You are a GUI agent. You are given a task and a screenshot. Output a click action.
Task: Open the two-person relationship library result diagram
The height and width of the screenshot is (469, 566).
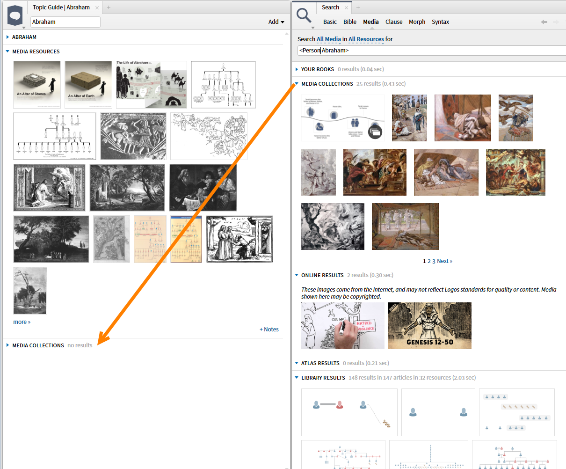[438, 412]
